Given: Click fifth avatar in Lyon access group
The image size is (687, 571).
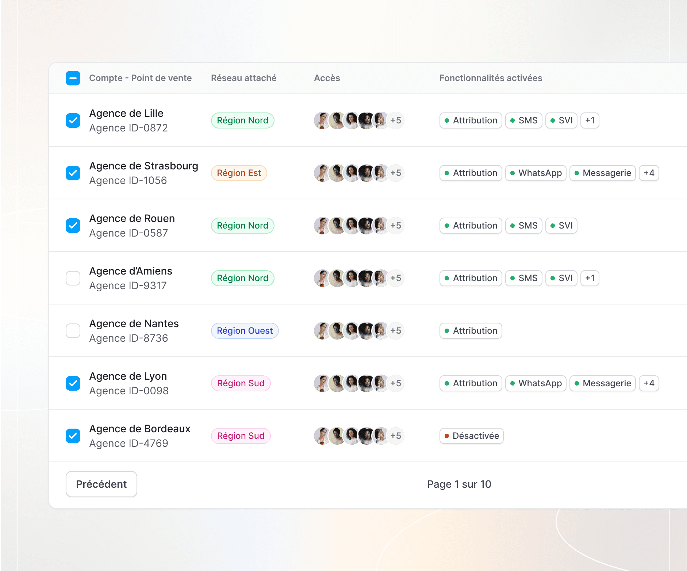Looking at the screenshot, I should 381,383.
